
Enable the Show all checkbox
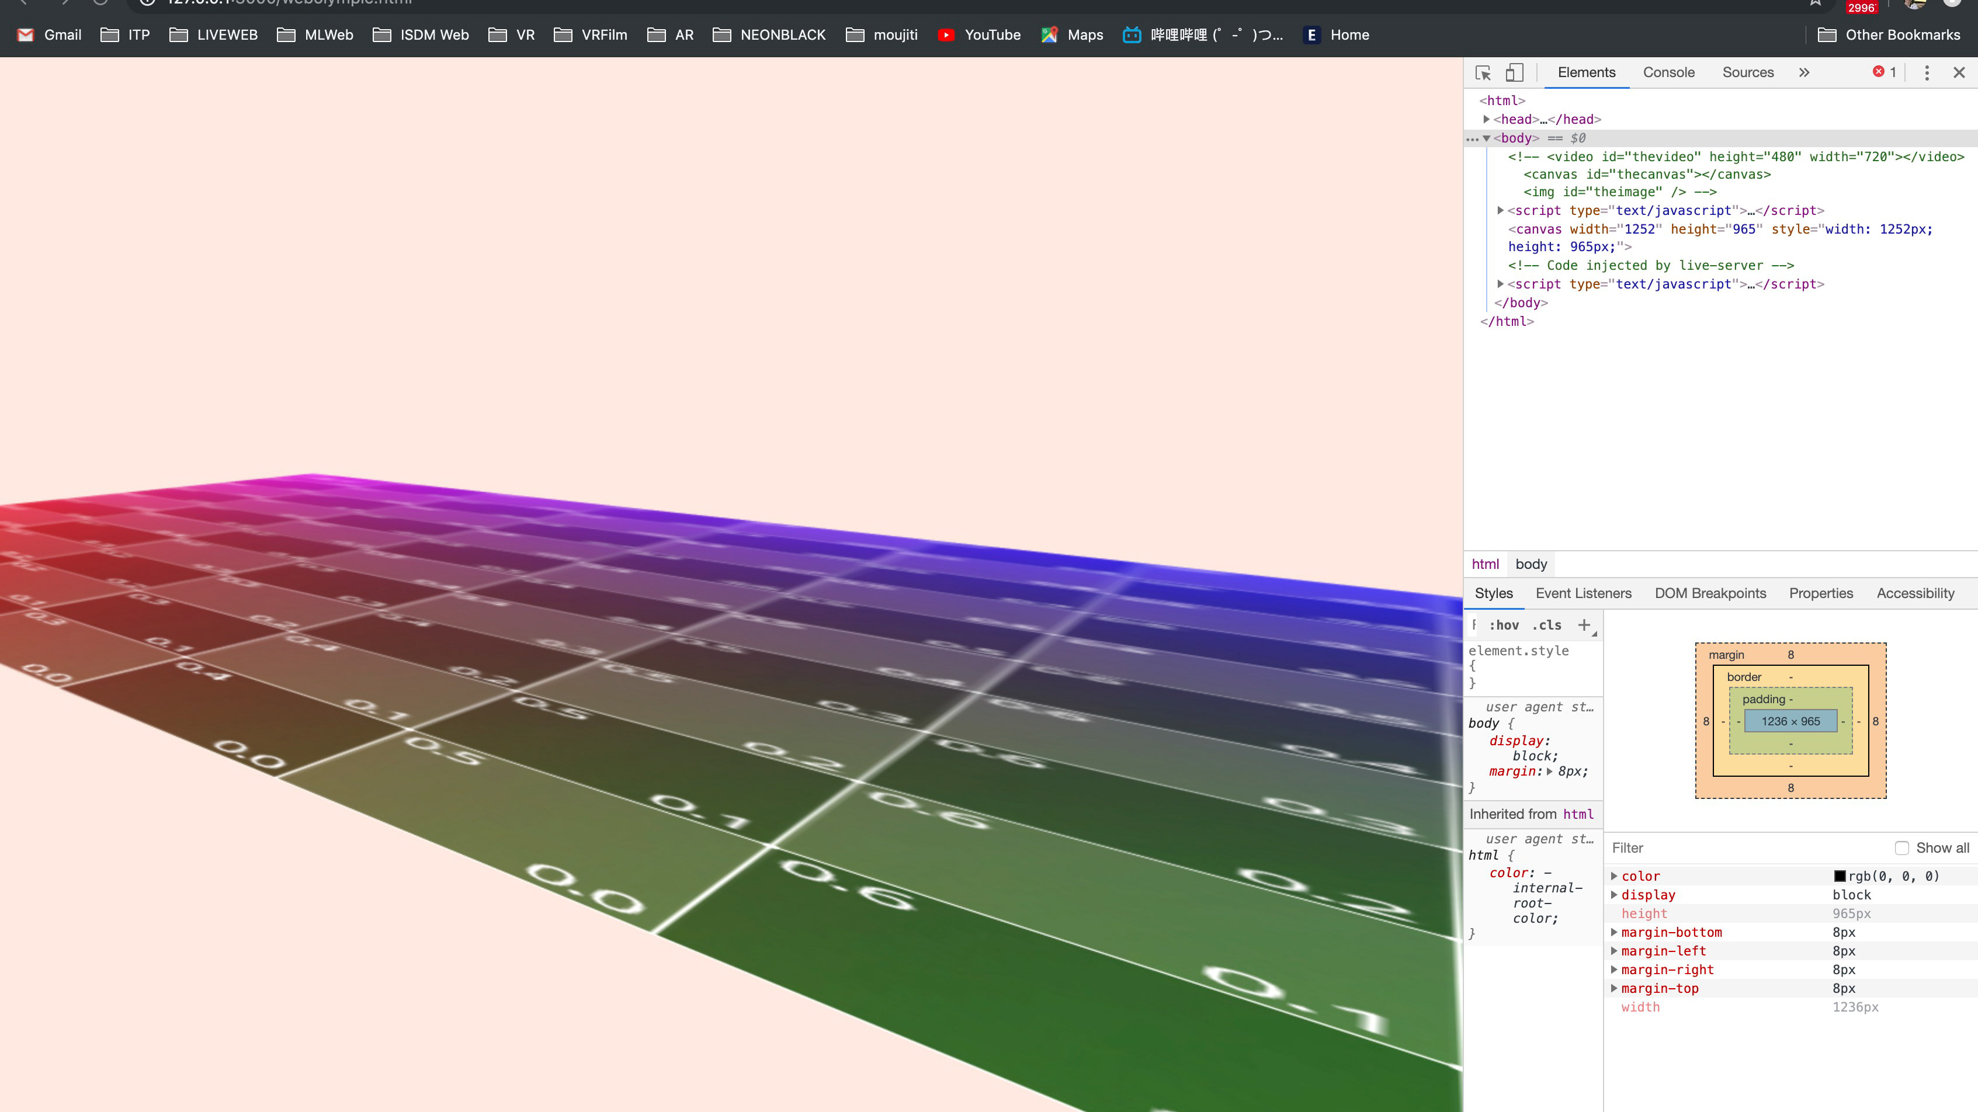point(1901,848)
